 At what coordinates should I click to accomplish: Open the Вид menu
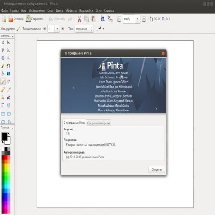pos(24,11)
